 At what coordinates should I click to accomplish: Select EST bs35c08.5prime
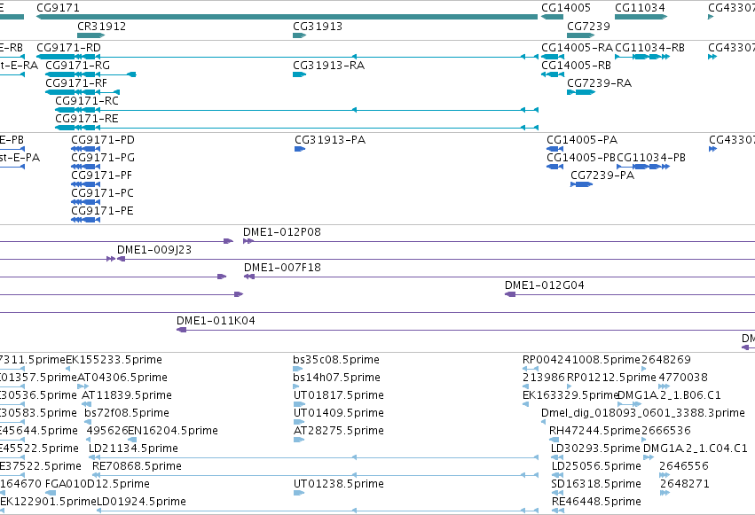click(x=297, y=369)
